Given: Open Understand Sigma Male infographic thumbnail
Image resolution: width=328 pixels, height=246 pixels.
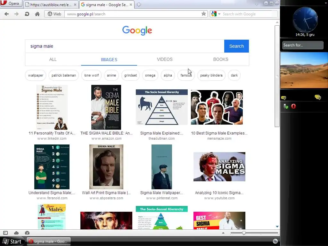Looking at the screenshot, I should tap(52, 167).
